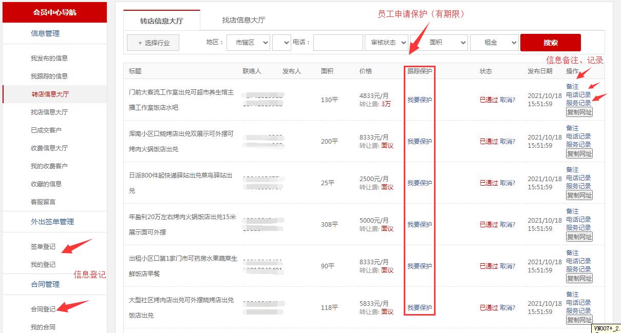The height and width of the screenshot is (333, 621).
Task: Open the 选择行业 industry selector
Action: 153,43
